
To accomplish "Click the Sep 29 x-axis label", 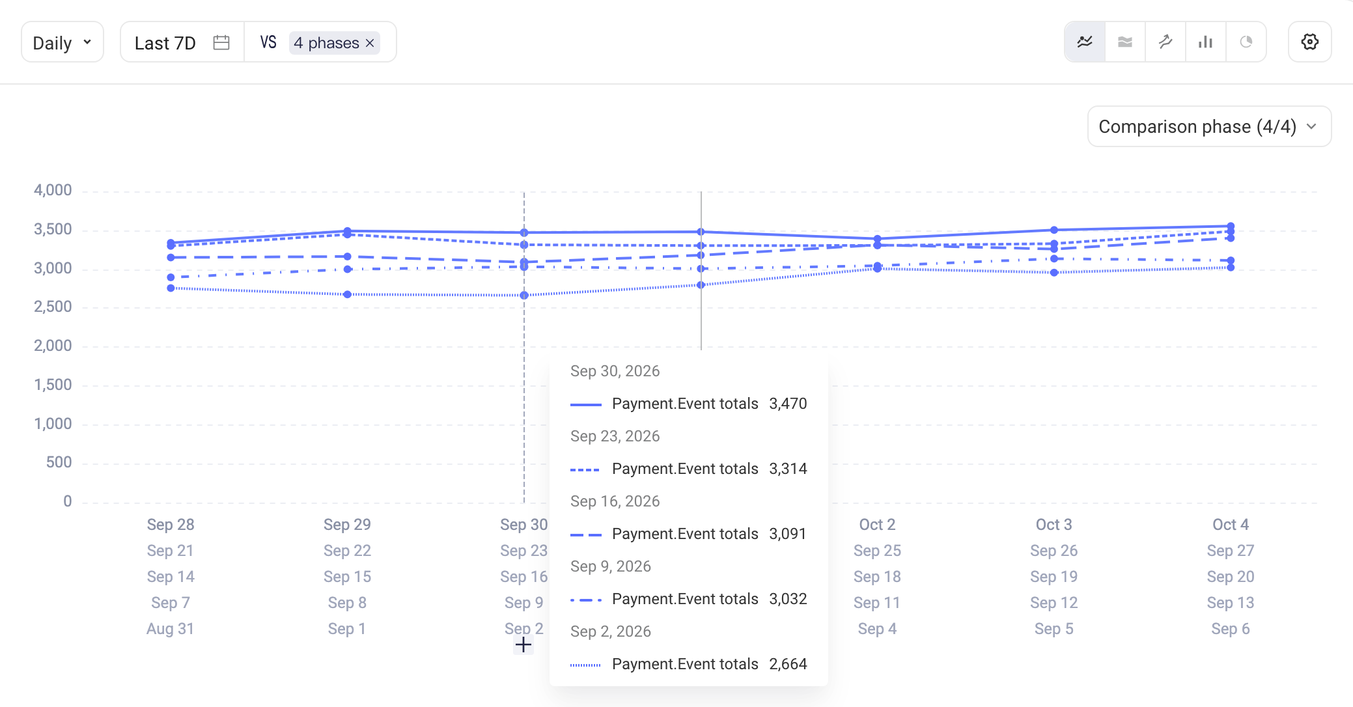I will click(x=347, y=525).
